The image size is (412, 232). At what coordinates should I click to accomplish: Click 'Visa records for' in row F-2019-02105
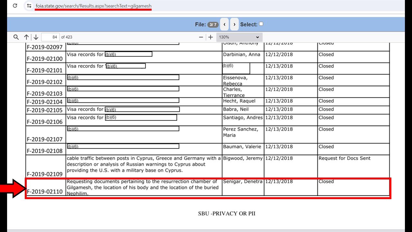pos(85,109)
